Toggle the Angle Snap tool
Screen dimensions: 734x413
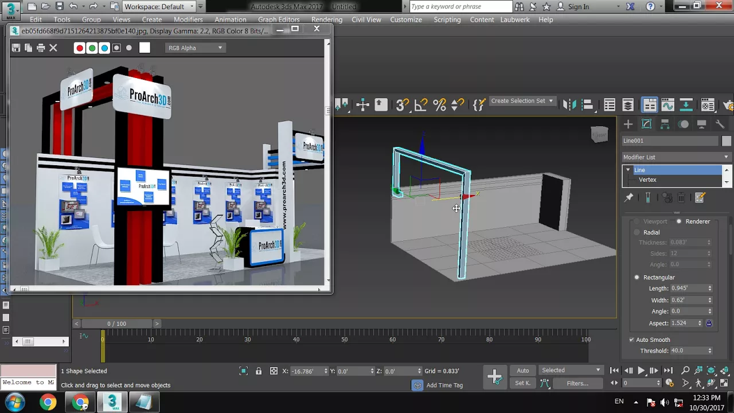point(421,105)
